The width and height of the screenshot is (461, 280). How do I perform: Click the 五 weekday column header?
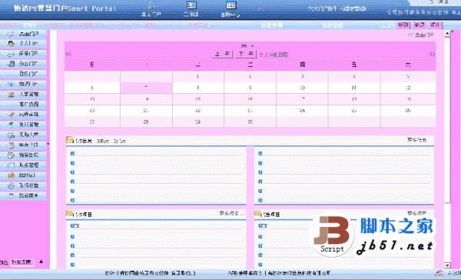coord(354,65)
